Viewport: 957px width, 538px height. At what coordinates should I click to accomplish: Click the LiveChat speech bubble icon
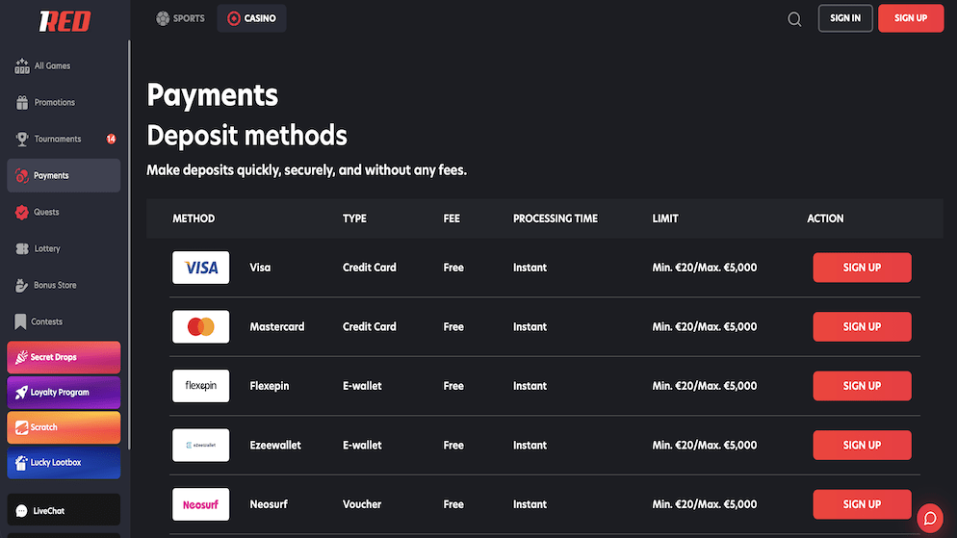click(21, 511)
